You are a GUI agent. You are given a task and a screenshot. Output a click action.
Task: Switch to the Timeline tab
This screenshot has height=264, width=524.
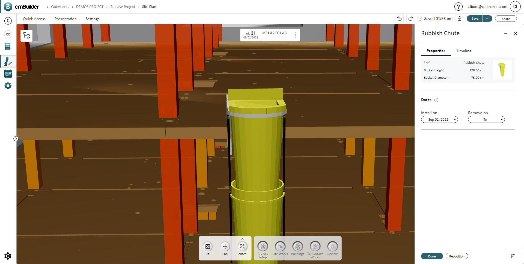[464, 51]
